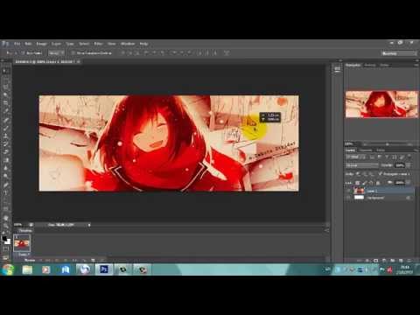Open File Explorer from the taskbar
Screen dimensions: 420x315
(x=27, y=269)
